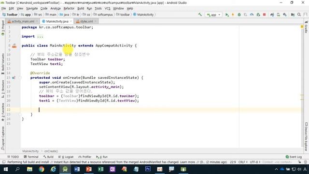This screenshot has width=309, height=174.
Task: Click the UTF-8 encoding selector
Action: pos(255,162)
